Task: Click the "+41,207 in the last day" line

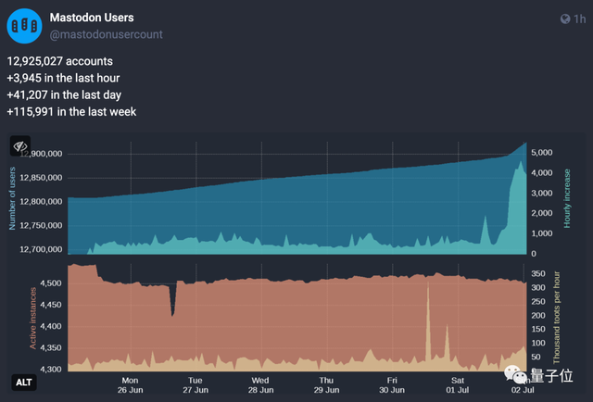Action: pos(61,95)
